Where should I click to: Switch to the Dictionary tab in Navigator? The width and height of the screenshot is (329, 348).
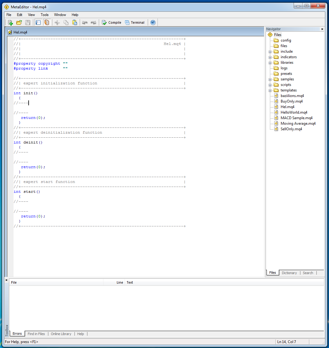point(289,273)
